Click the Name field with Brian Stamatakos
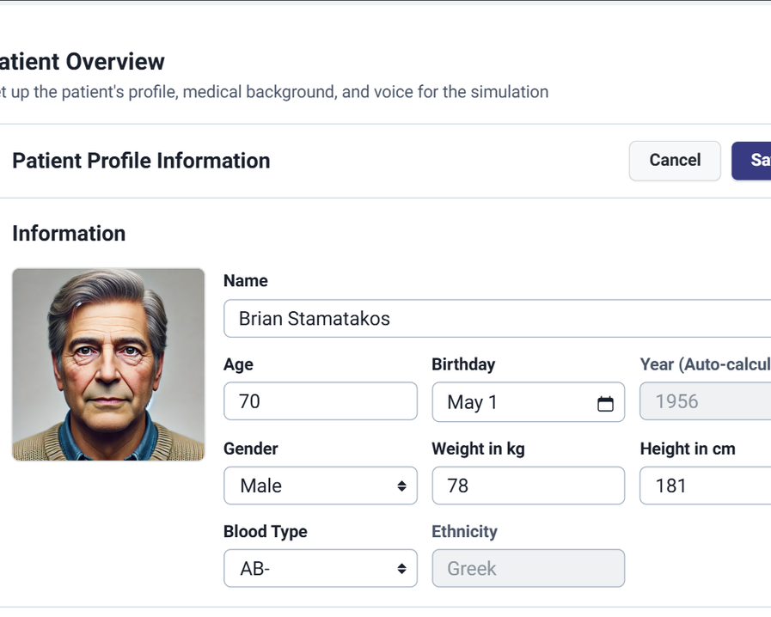Viewport: 771px width, 617px height. coord(497,319)
